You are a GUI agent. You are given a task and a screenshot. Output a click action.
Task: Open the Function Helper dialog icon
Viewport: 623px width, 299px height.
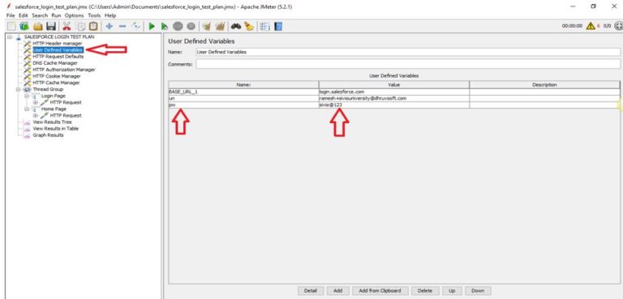264,26
